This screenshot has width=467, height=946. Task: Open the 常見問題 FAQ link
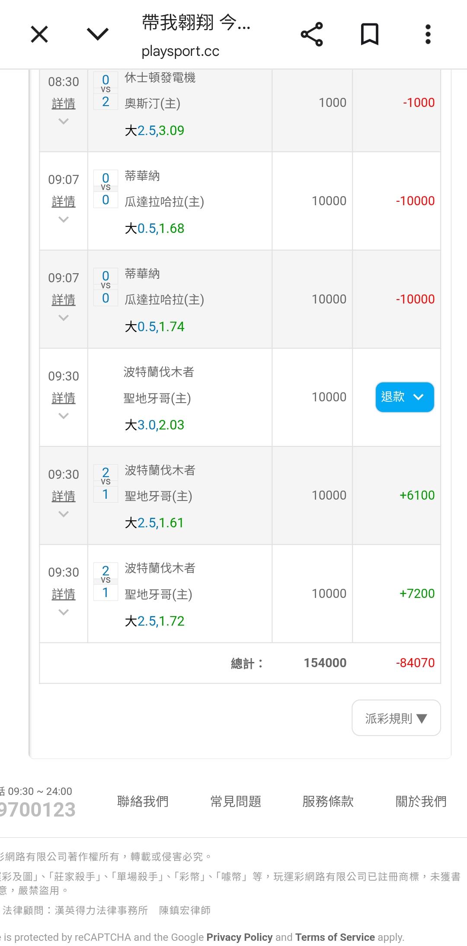point(236,801)
